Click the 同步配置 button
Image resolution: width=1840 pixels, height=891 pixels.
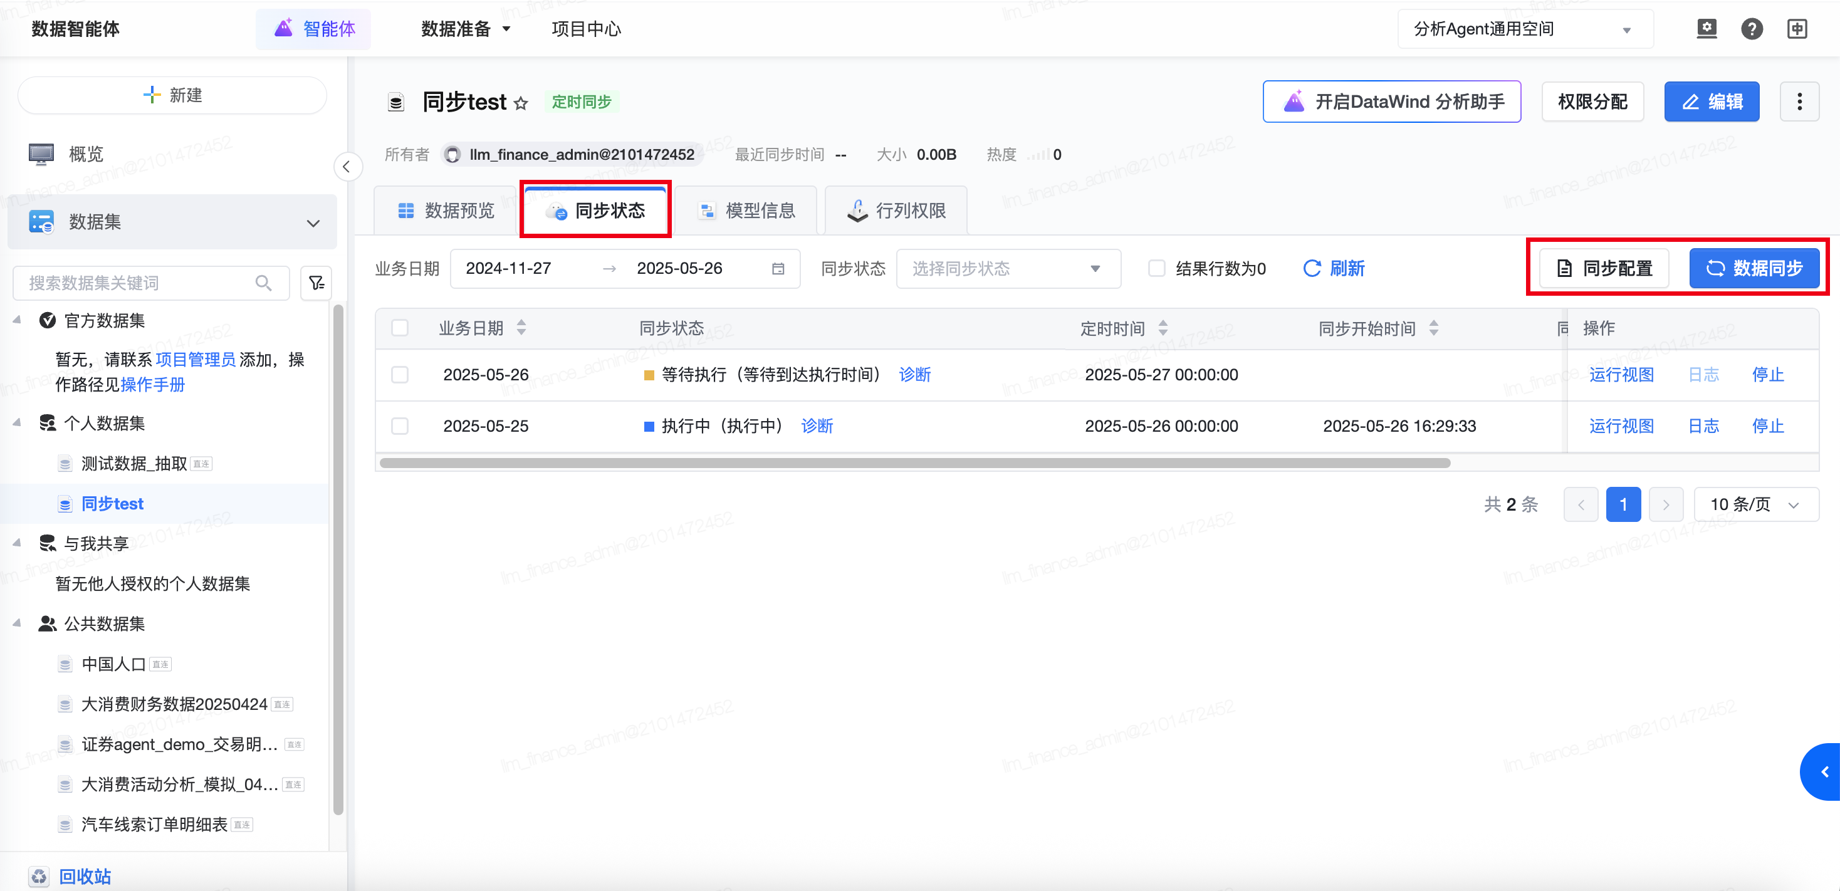click(x=1604, y=268)
